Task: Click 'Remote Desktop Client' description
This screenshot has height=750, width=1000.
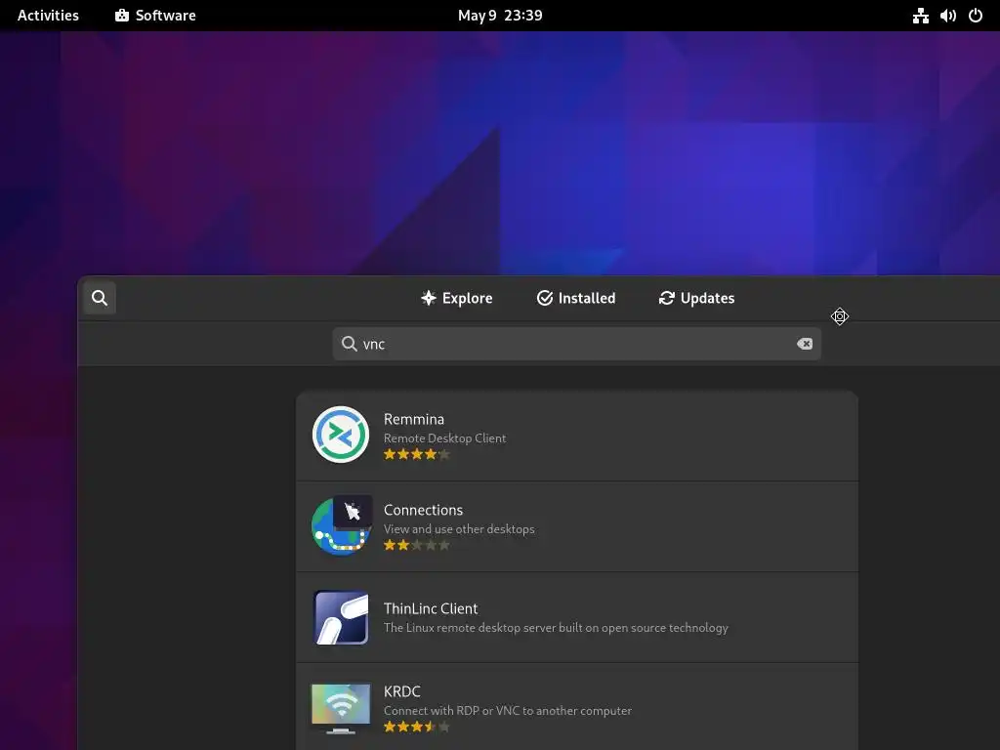Action: [x=444, y=438]
